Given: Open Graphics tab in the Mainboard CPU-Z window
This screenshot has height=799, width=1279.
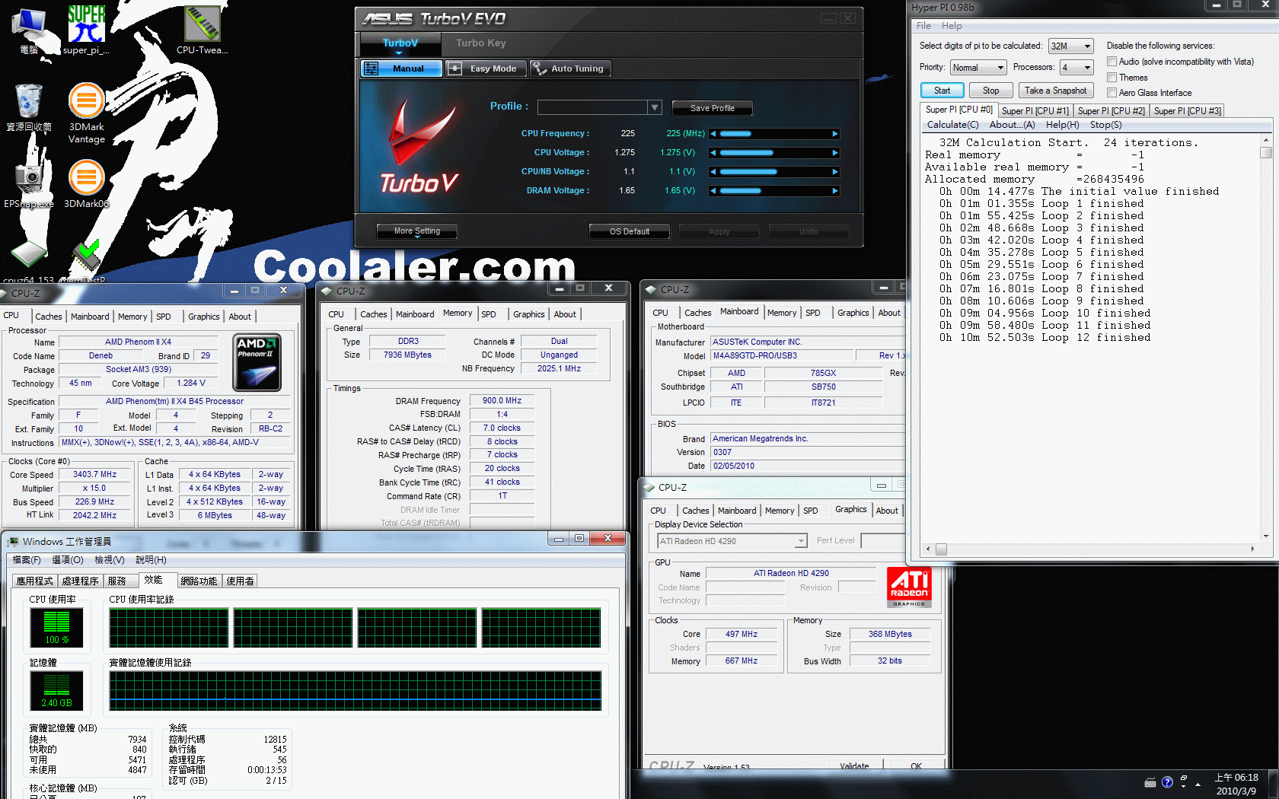Looking at the screenshot, I should [x=853, y=313].
